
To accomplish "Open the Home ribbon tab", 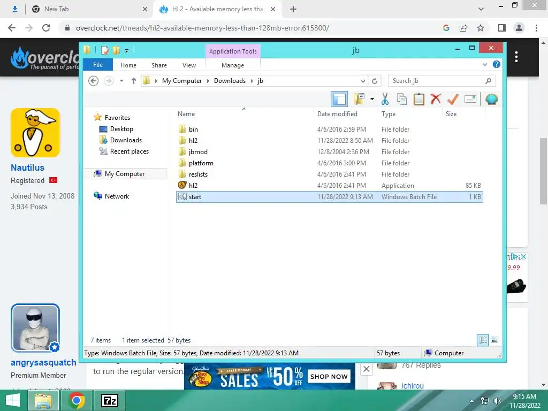I will point(128,65).
